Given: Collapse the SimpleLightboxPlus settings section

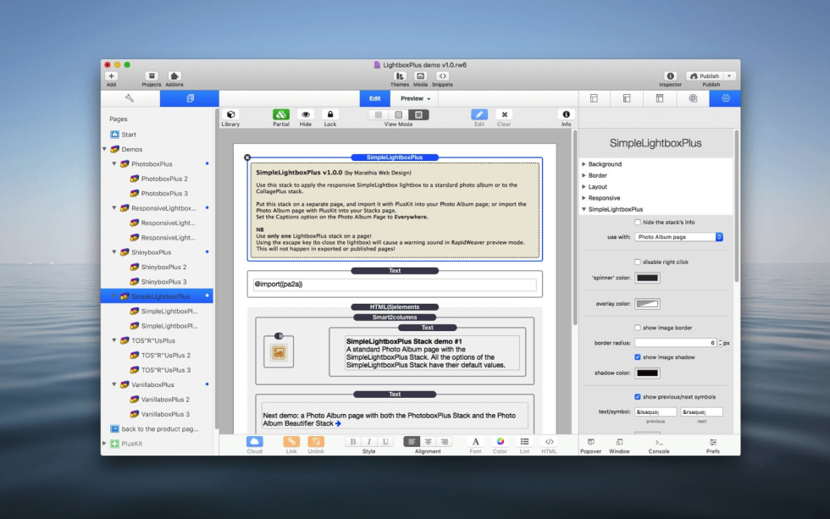Looking at the screenshot, I should pyautogui.click(x=584, y=209).
